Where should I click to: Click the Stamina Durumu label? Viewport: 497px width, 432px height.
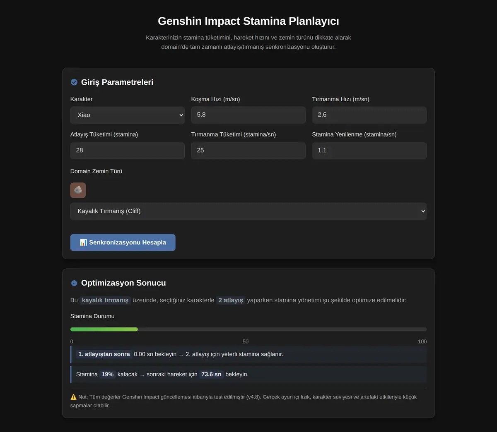pos(92,316)
